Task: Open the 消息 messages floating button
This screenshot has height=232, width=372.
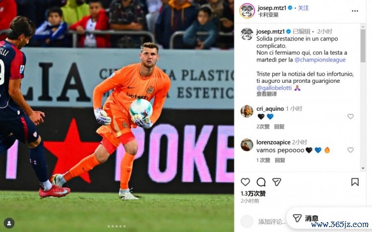Action: (x=306, y=218)
